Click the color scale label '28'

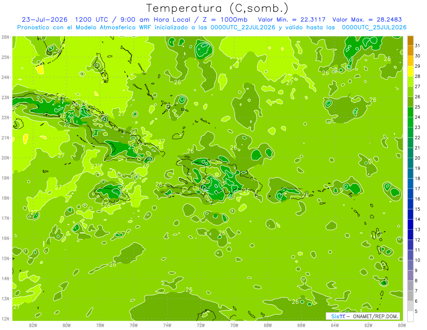pyautogui.click(x=418, y=77)
